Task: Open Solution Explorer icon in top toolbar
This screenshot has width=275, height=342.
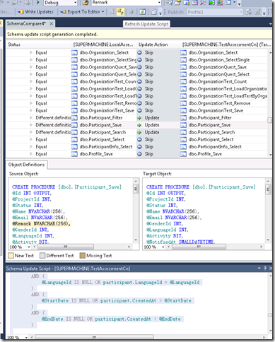Action: pyautogui.click(x=170, y=3)
